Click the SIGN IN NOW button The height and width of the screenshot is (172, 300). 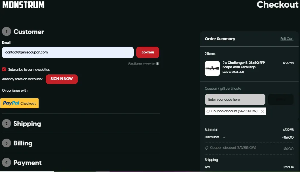[x=62, y=79]
